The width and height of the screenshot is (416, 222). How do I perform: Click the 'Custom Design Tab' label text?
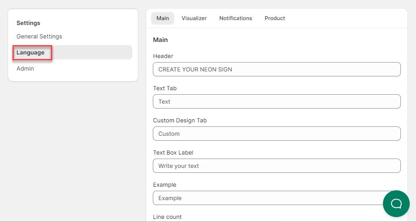coord(180,120)
